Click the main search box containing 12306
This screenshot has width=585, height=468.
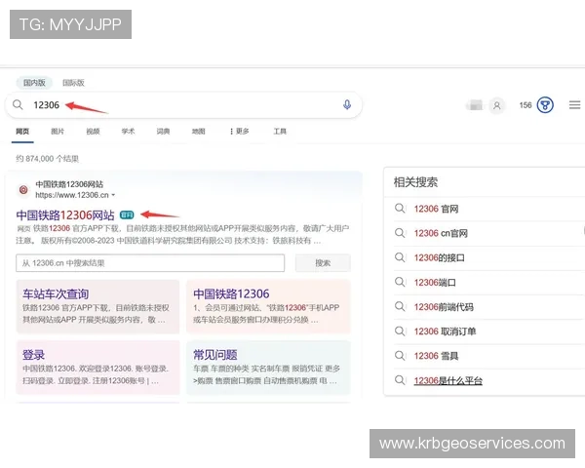click(183, 105)
